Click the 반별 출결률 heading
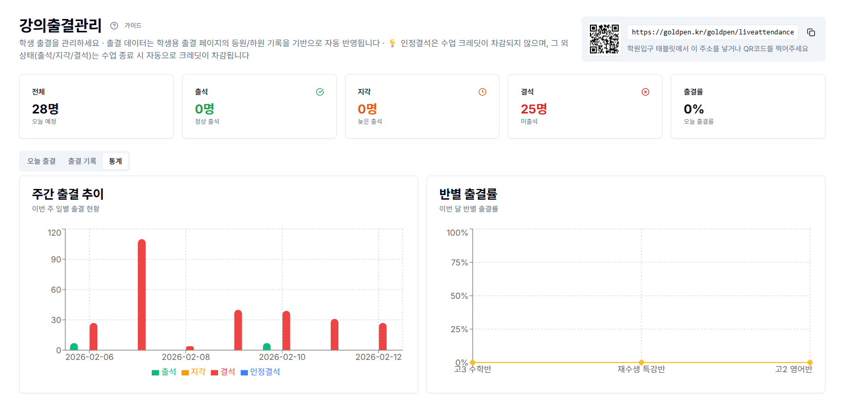 tap(468, 194)
